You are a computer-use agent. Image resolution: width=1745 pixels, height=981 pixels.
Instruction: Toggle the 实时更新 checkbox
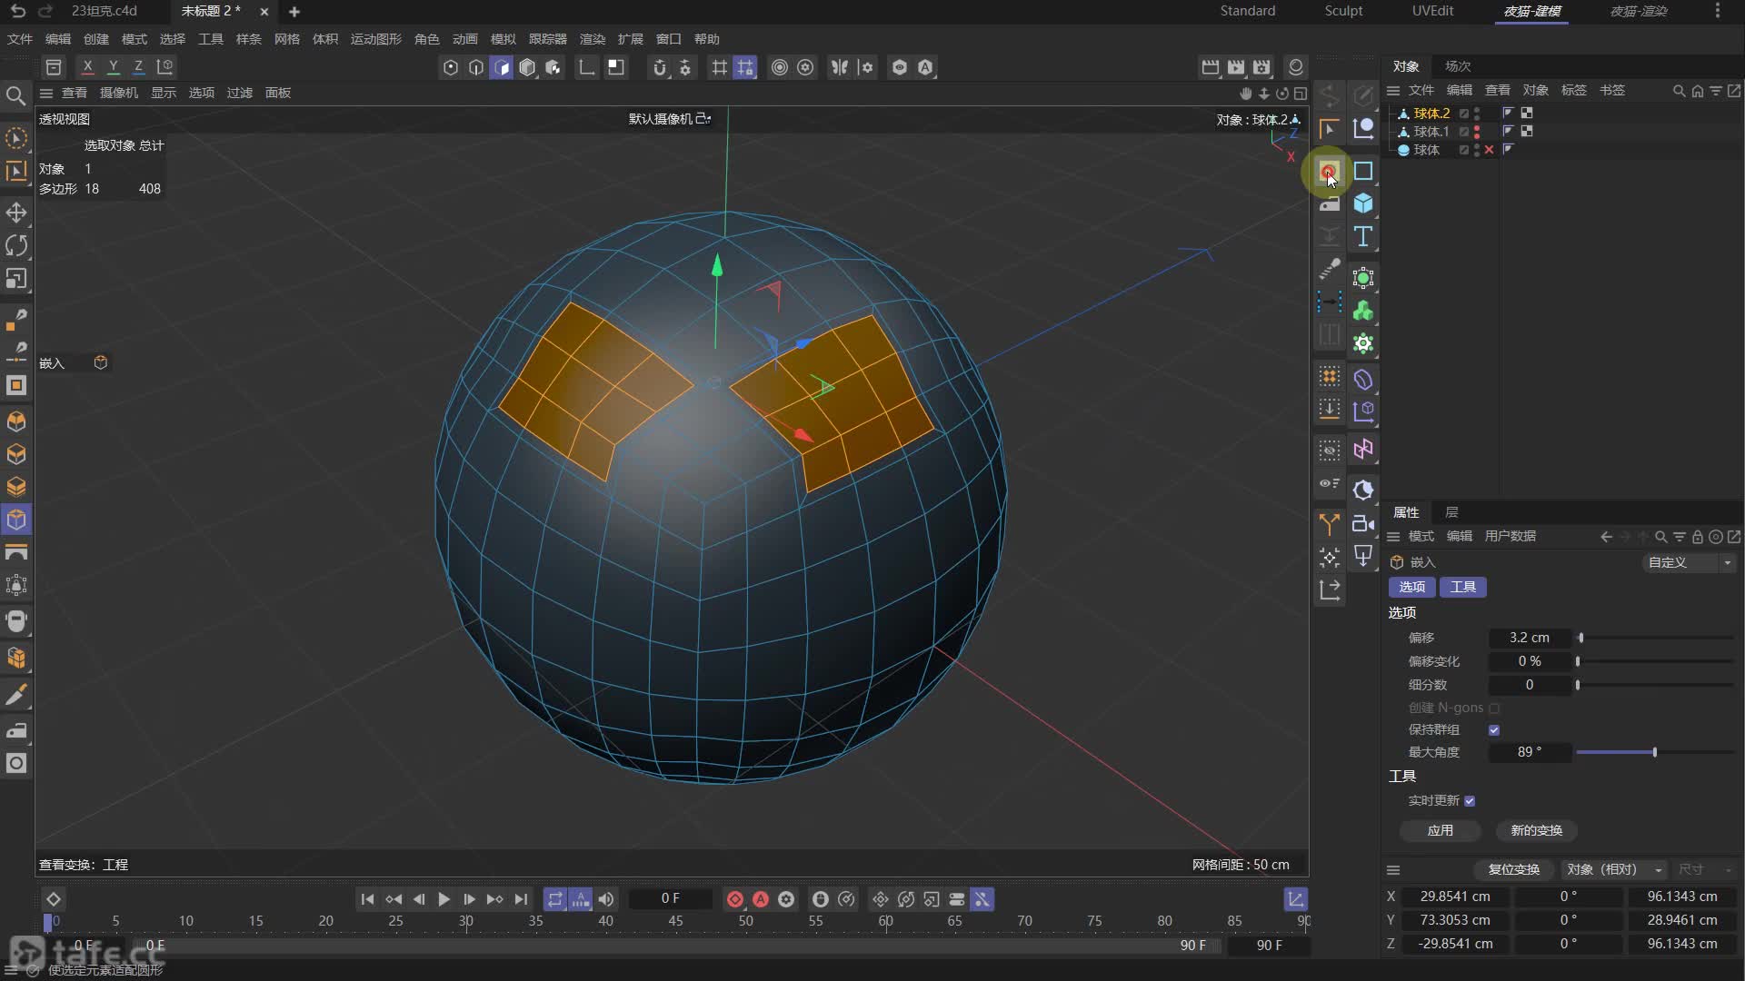click(1470, 801)
